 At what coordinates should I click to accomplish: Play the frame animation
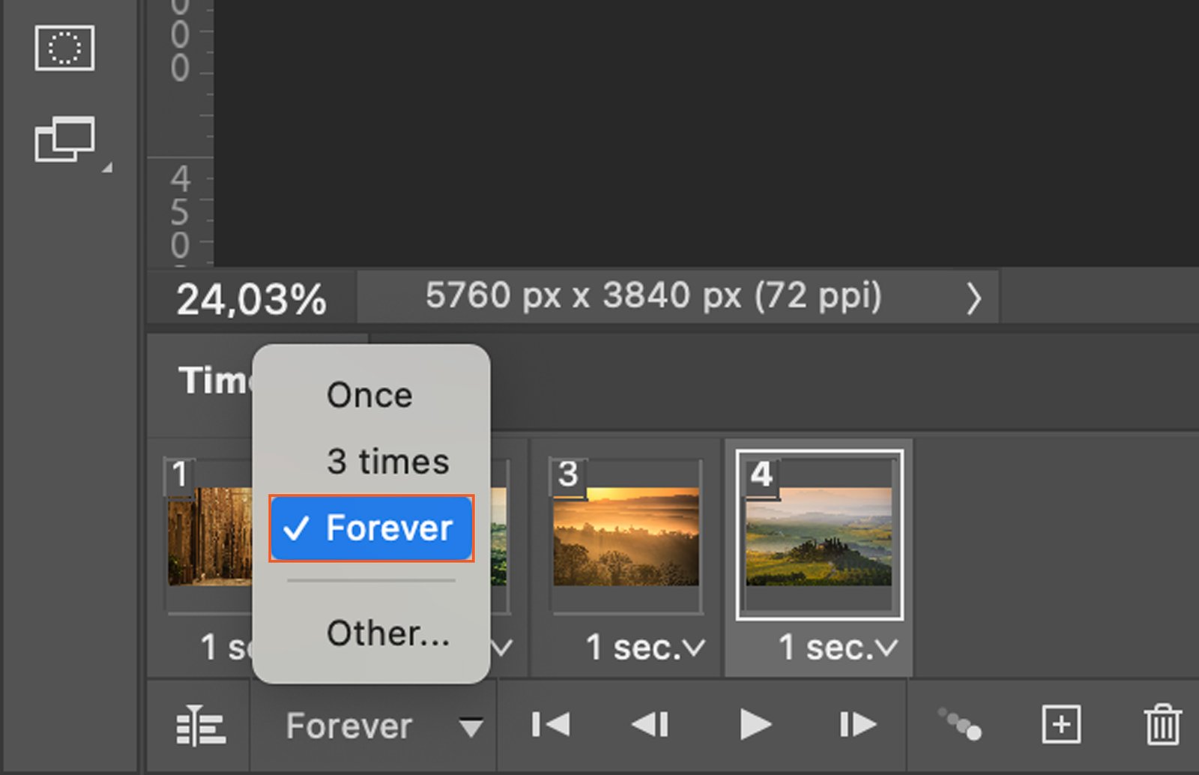click(755, 725)
